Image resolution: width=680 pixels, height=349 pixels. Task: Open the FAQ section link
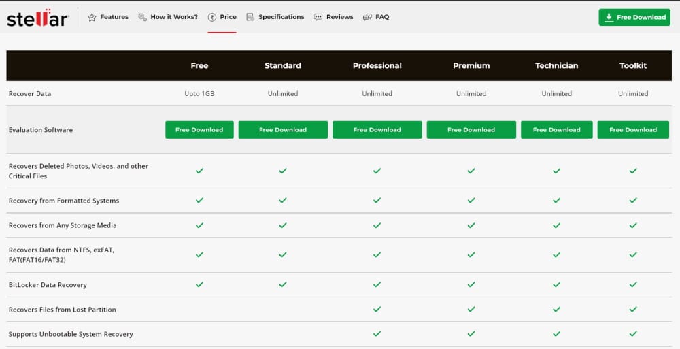[382, 17]
